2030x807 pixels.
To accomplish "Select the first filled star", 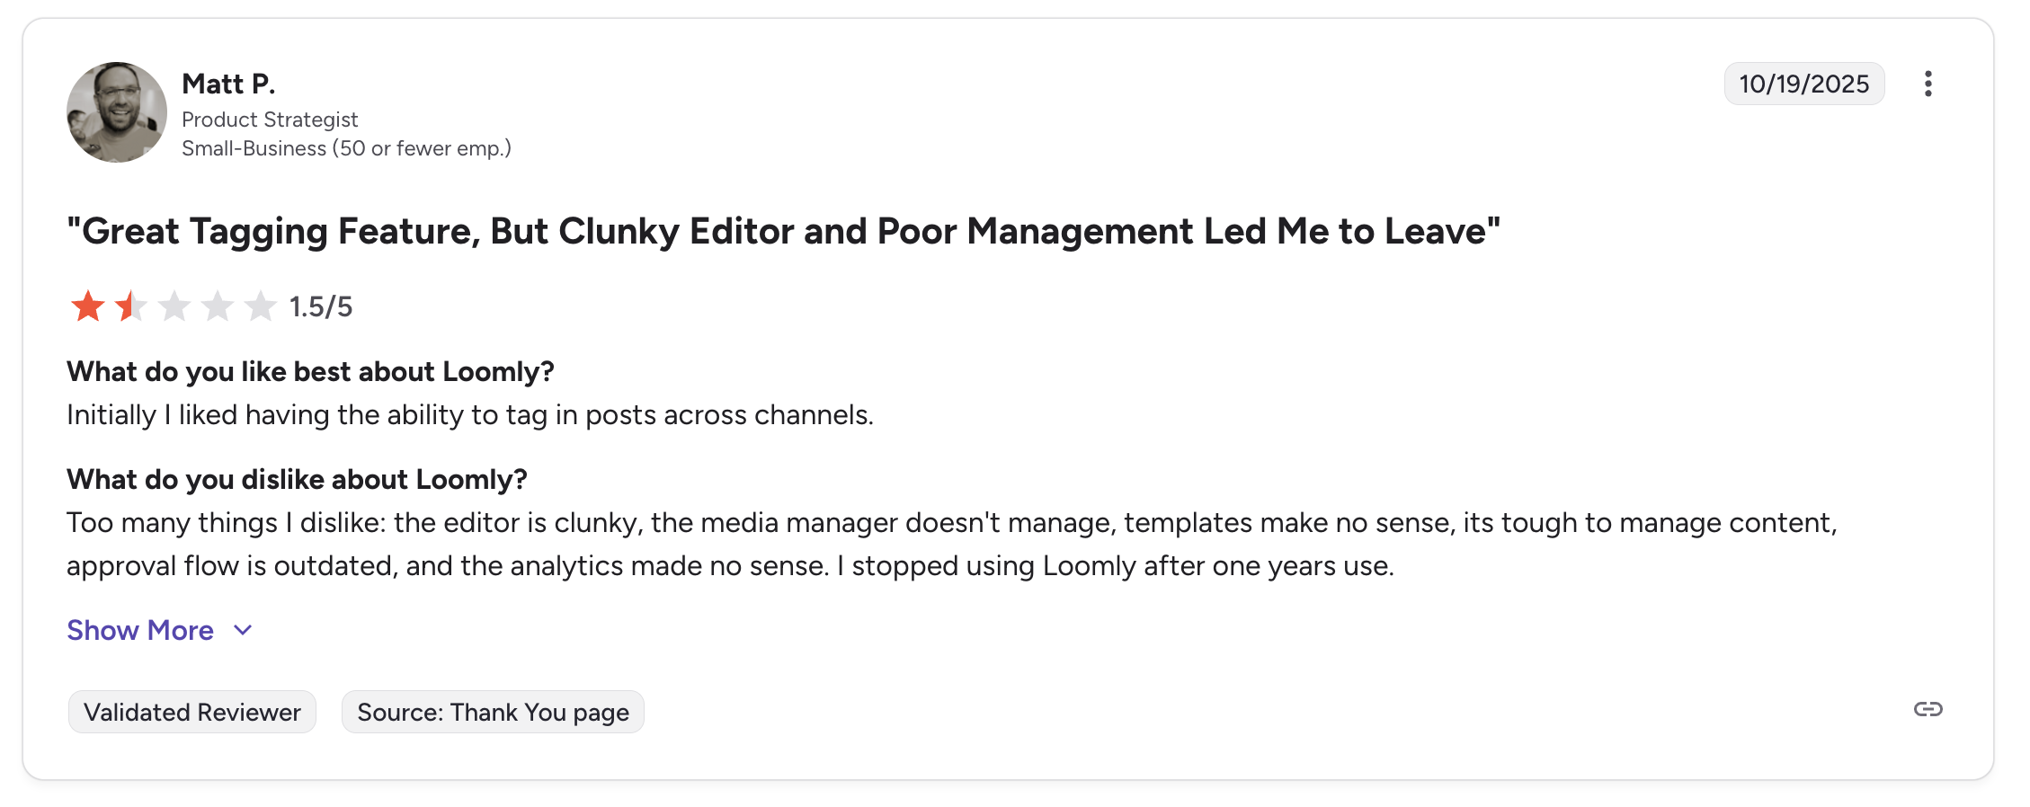I will pyautogui.click(x=87, y=306).
